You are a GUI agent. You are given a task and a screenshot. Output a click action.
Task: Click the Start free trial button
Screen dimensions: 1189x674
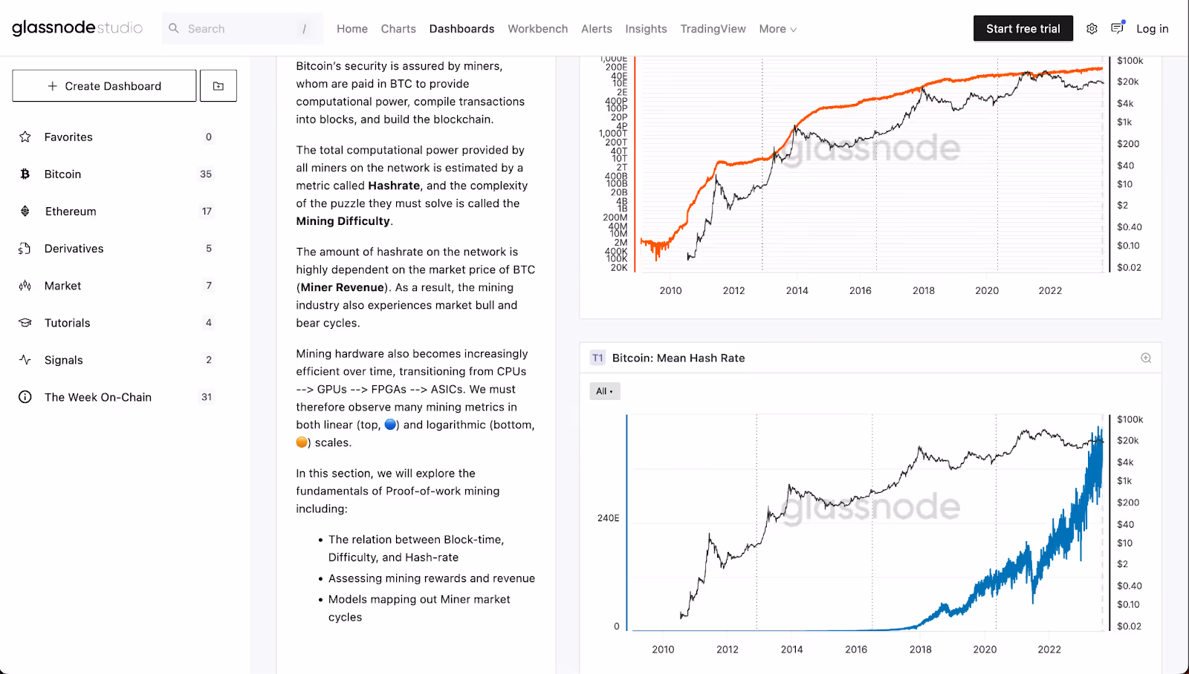pos(1023,28)
